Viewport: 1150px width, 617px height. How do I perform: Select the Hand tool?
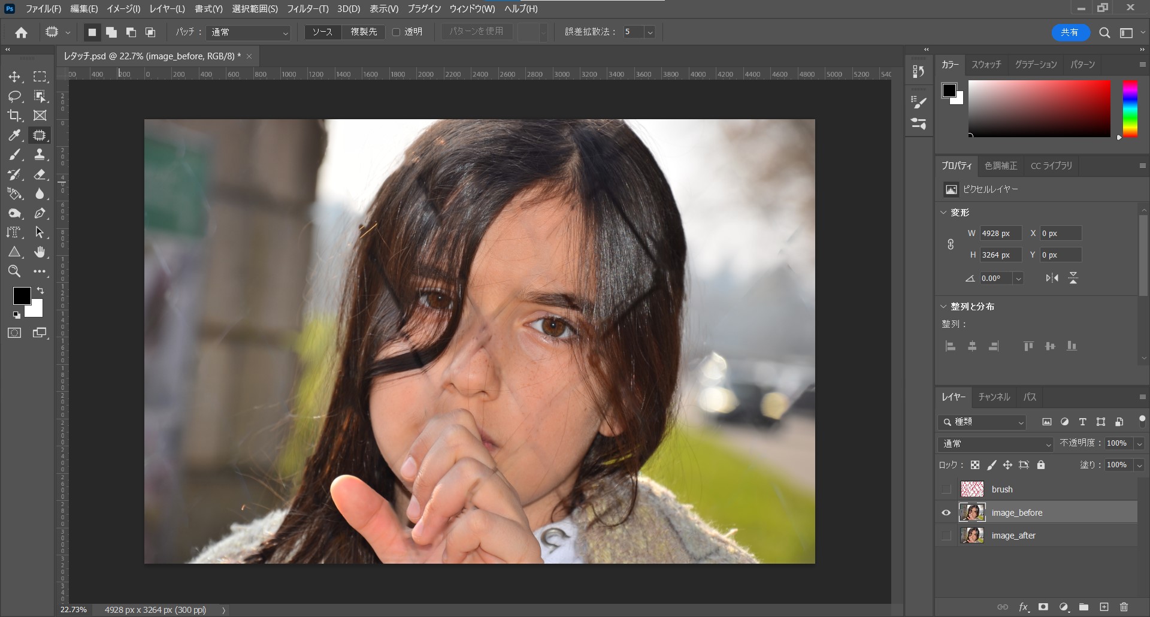coord(40,252)
